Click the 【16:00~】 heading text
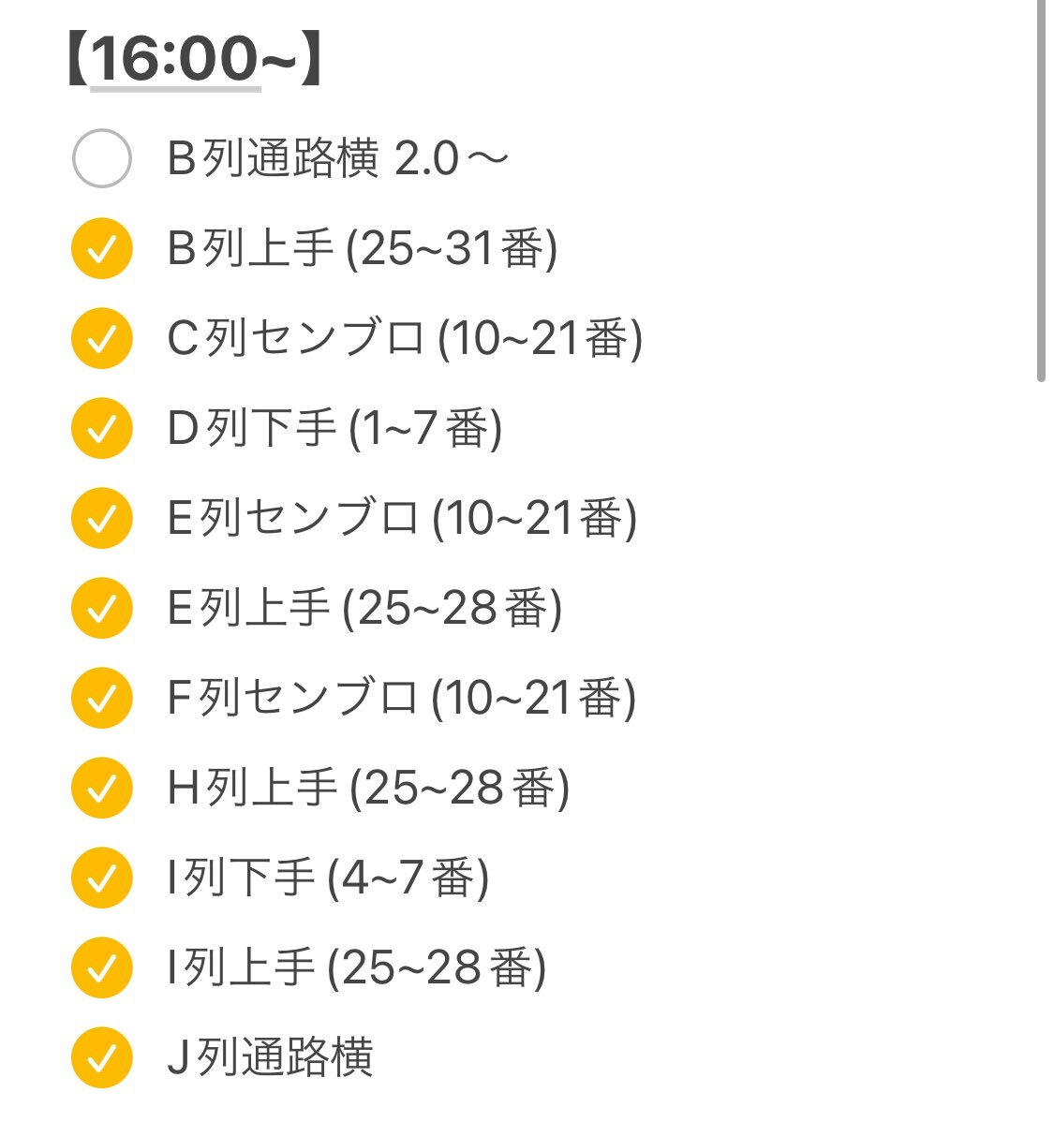Image resolution: width=1054 pixels, height=1122 pixels. 194,59
